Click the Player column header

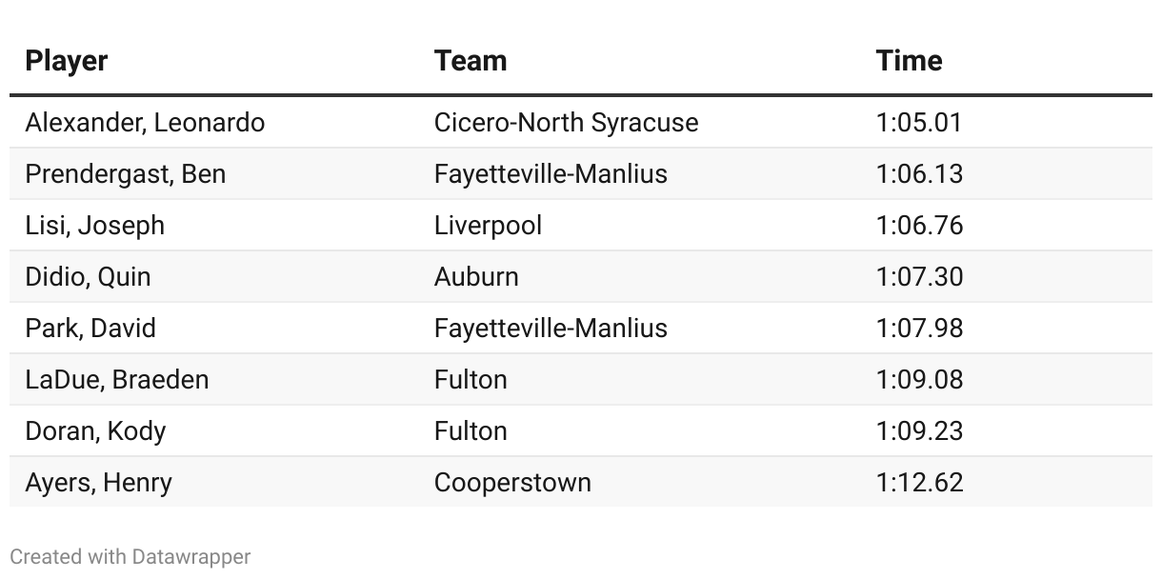point(66,61)
